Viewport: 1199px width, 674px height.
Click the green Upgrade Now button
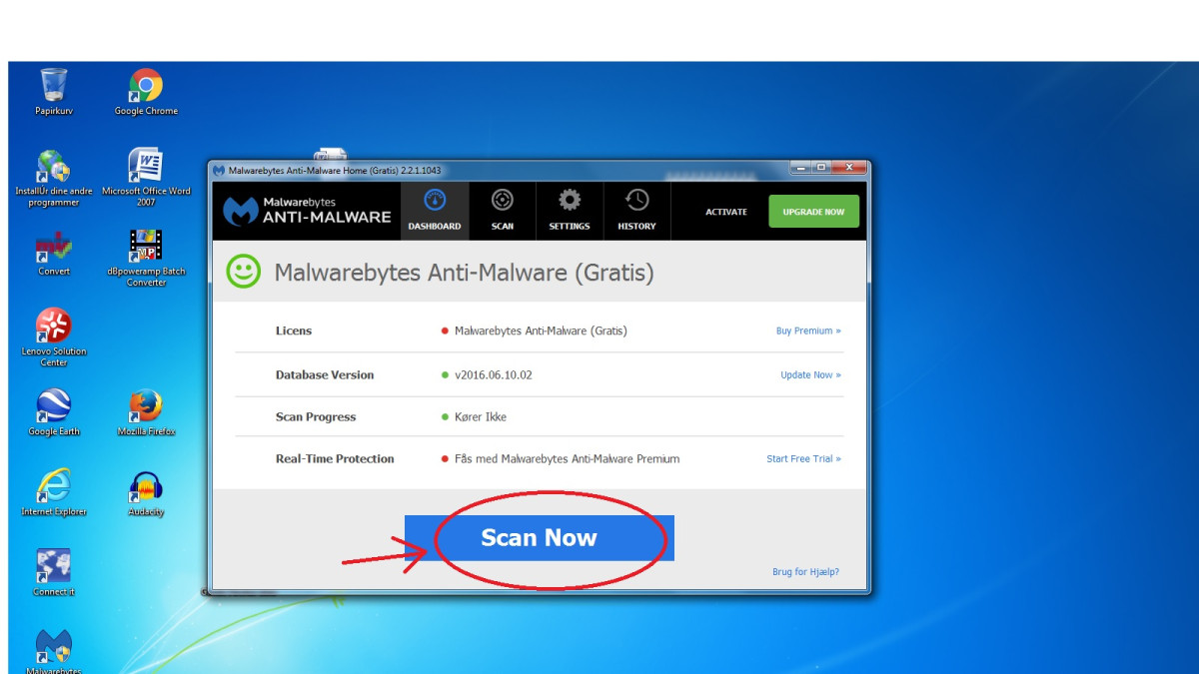813,212
